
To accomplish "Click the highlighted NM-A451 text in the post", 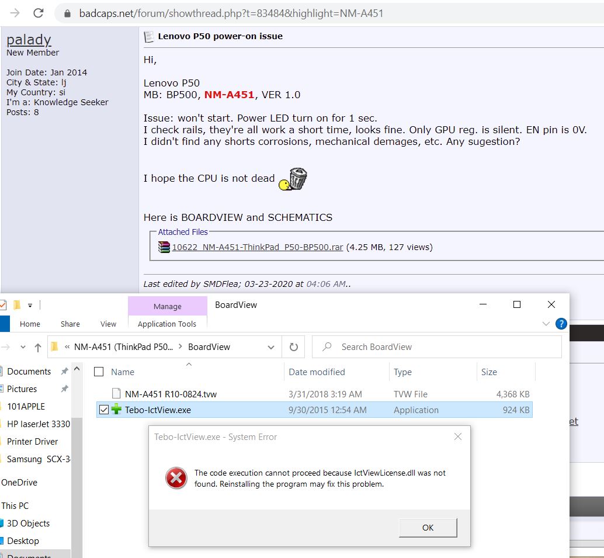I will coord(229,95).
